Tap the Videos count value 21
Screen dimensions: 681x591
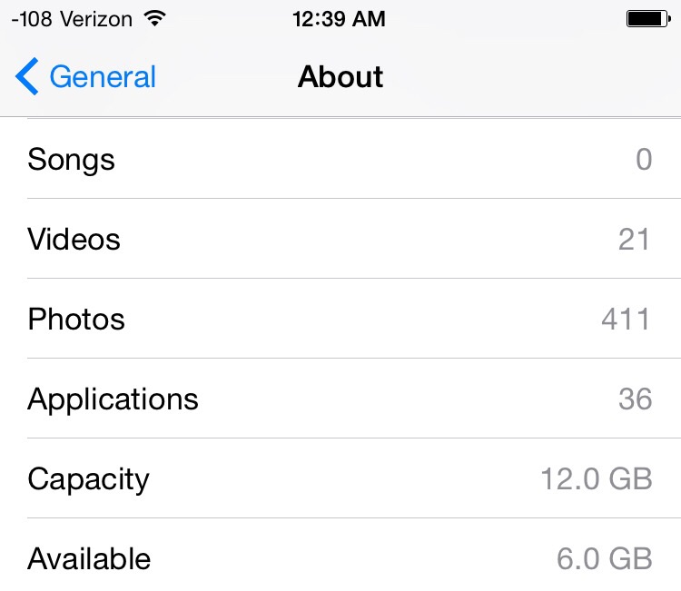(x=635, y=240)
